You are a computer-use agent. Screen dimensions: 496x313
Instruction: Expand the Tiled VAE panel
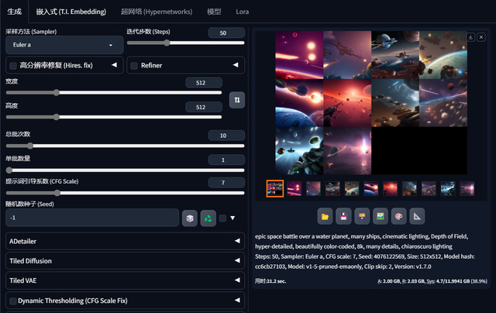[125, 280]
